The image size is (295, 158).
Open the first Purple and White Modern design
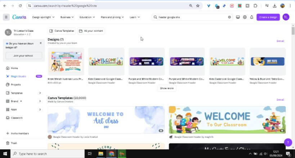pyautogui.click(x=147, y=62)
